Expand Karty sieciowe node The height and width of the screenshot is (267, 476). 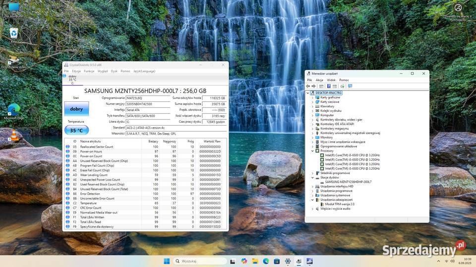(x=312, y=102)
